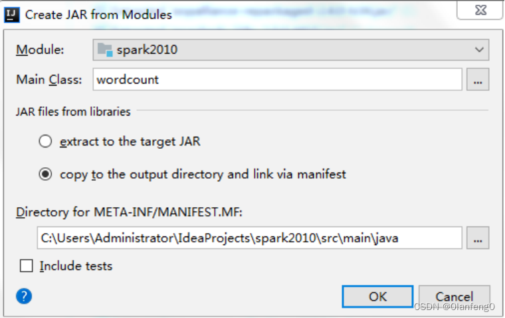Browse manifest directory with ellipsis button
Screen dimensions: 505x318
pyautogui.click(x=478, y=238)
